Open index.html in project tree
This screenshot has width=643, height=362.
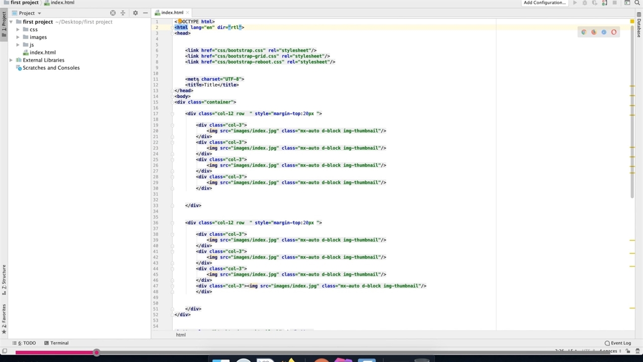point(42,52)
